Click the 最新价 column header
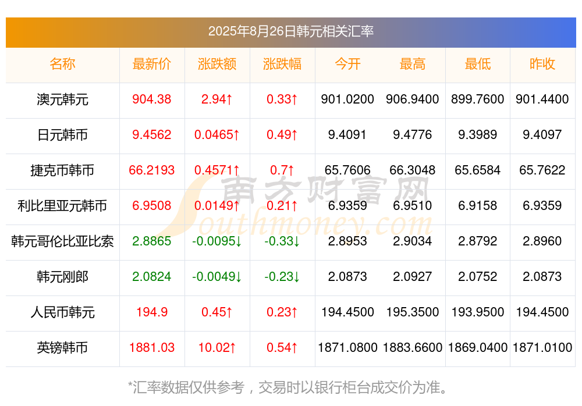582x406 pixels. tap(152, 64)
